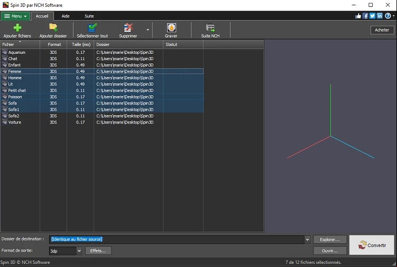Open the Suite NCH toolbar icon

click(210, 27)
